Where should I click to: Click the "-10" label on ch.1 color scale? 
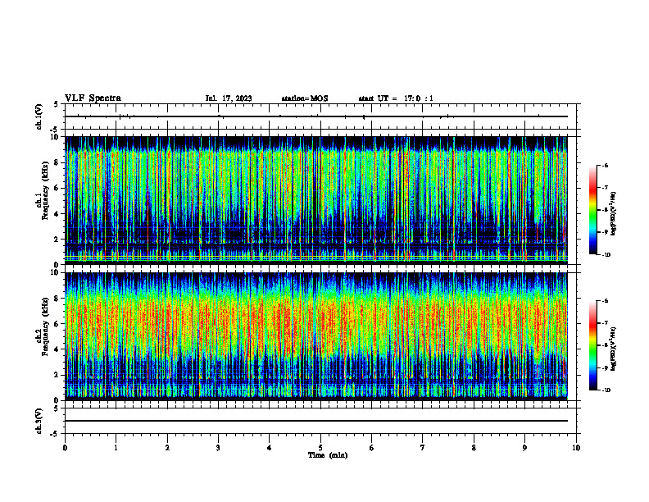[x=606, y=255]
